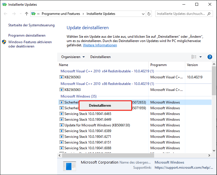Click the forward navigation arrow
The image size is (217, 175).
coord(13,14)
